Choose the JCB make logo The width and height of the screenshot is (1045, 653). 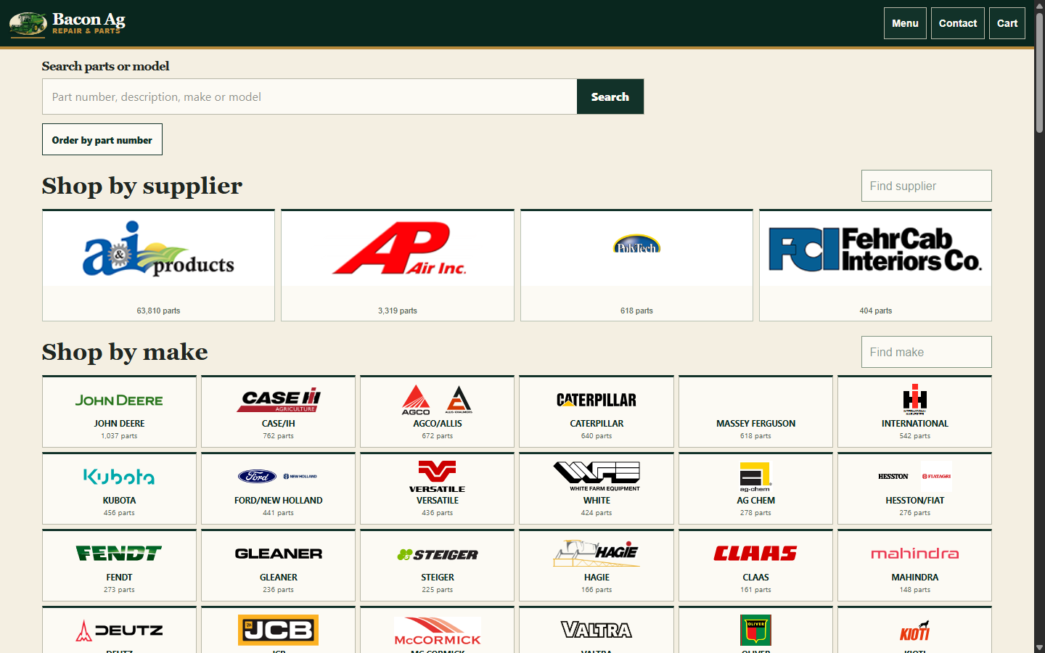click(x=279, y=630)
